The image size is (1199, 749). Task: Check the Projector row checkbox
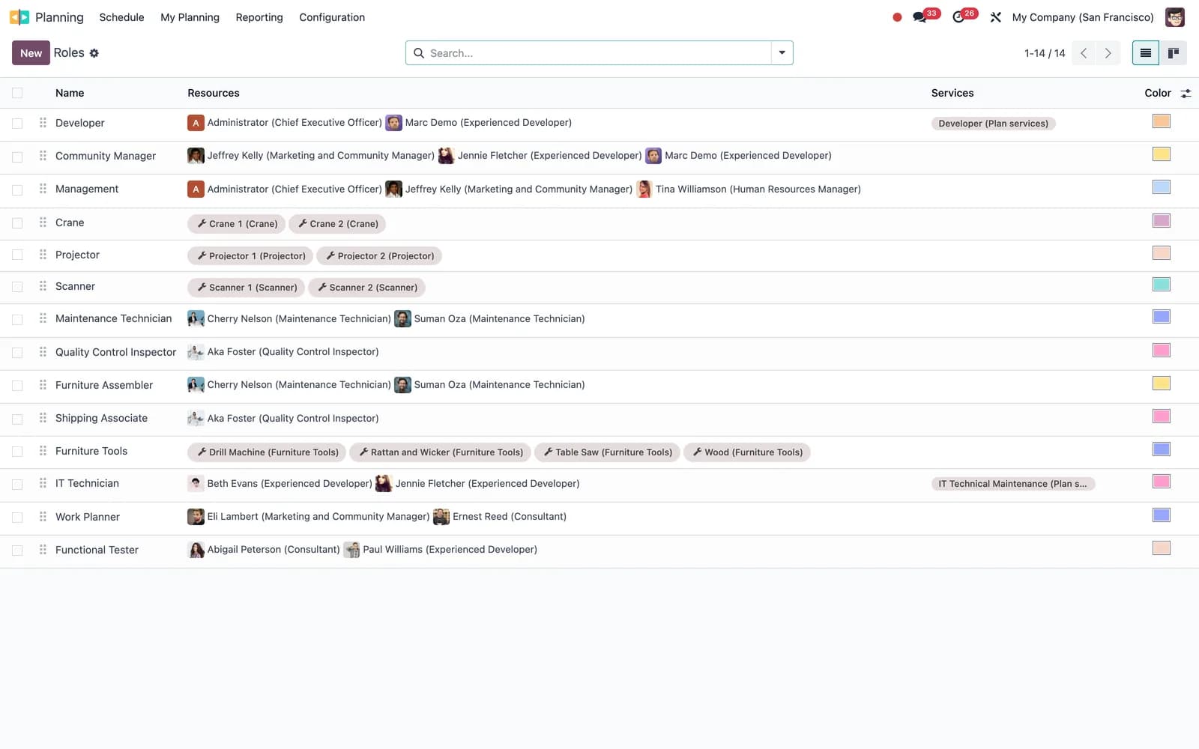(17, 255)
